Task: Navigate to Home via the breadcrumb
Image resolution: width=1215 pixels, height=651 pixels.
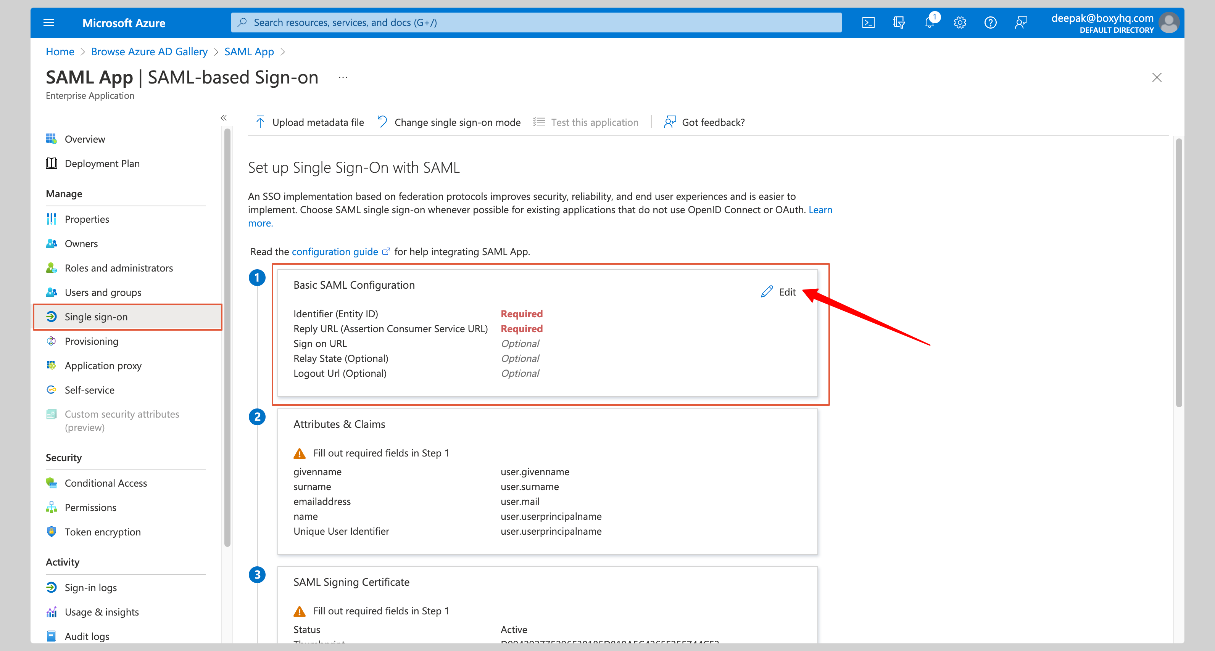Action: click(x=60, y=51)
